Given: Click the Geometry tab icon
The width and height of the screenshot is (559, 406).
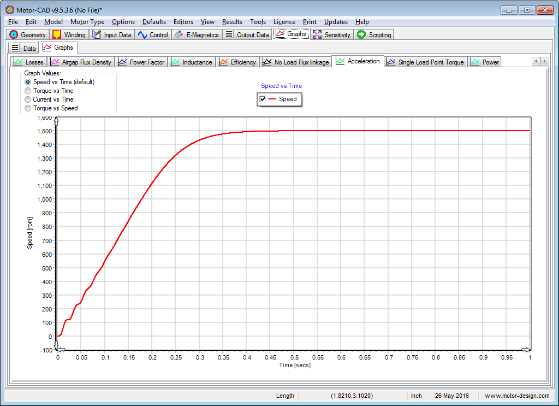Looking at the screenshot, I should pos(14,34).
